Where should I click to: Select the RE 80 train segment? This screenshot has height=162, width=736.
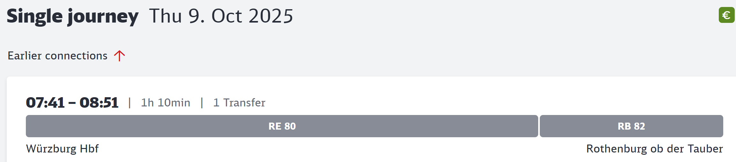pos(282,126)
